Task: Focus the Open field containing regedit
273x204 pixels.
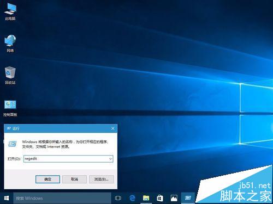Action: (68, 159)
